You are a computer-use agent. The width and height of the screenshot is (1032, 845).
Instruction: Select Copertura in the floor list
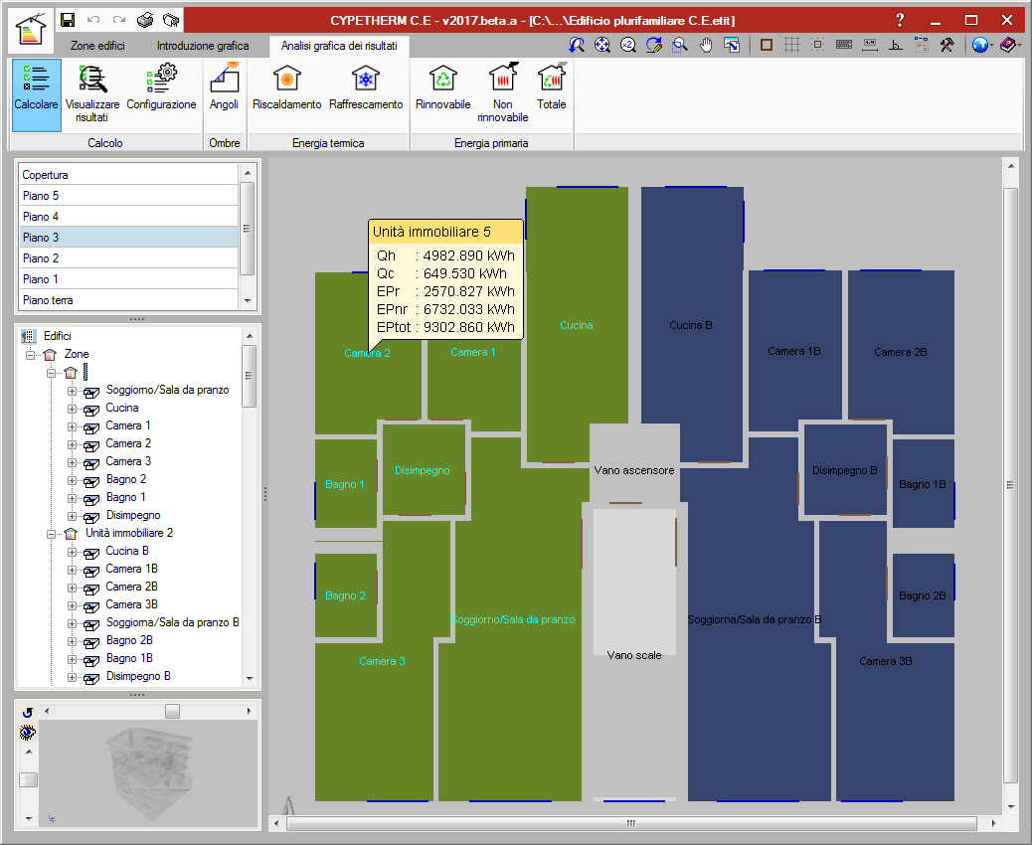[x=129, y=174]
